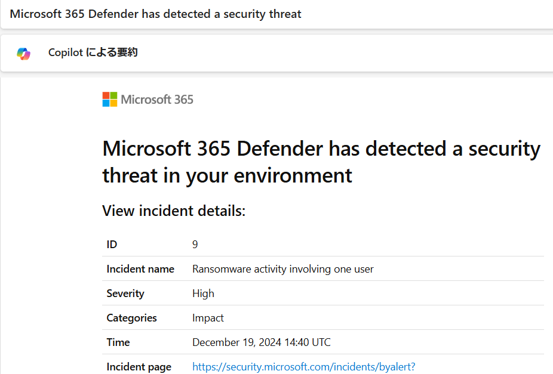Click the main heading about security threat

click(321, 162)
